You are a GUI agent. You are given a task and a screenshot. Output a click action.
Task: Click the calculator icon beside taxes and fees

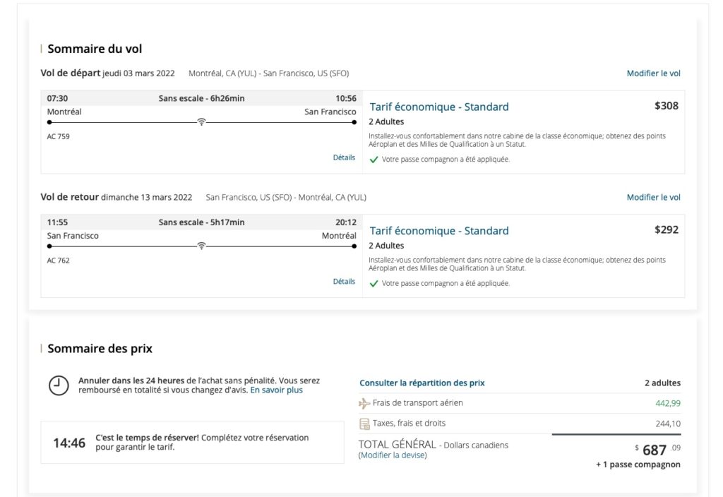point(364,424)
